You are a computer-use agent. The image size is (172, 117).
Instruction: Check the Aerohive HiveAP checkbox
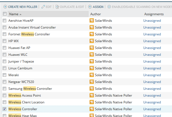tap(5, 21)
